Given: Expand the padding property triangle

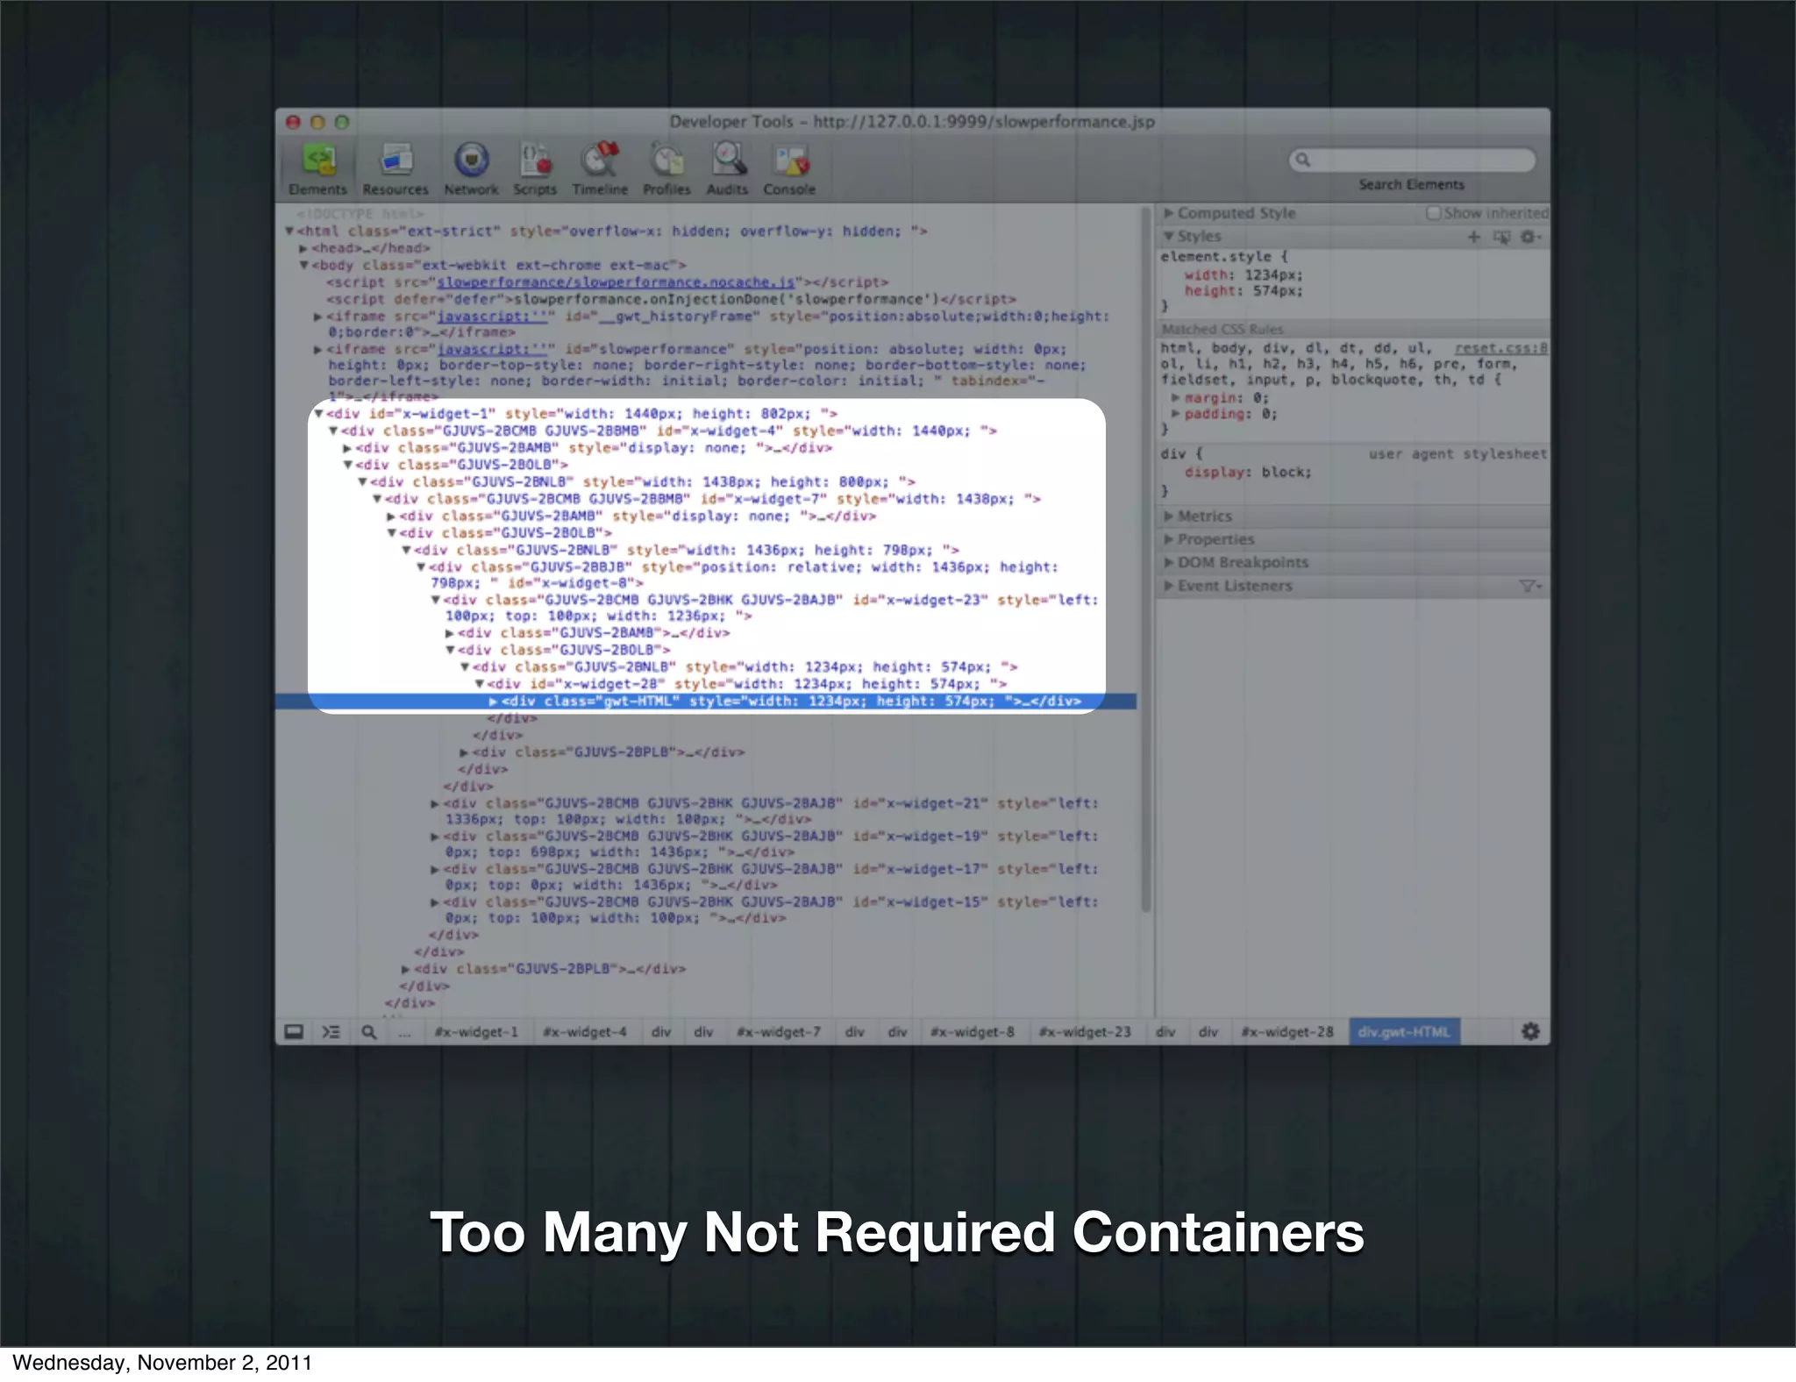Looking at the screenshot, I should 1176,414.
